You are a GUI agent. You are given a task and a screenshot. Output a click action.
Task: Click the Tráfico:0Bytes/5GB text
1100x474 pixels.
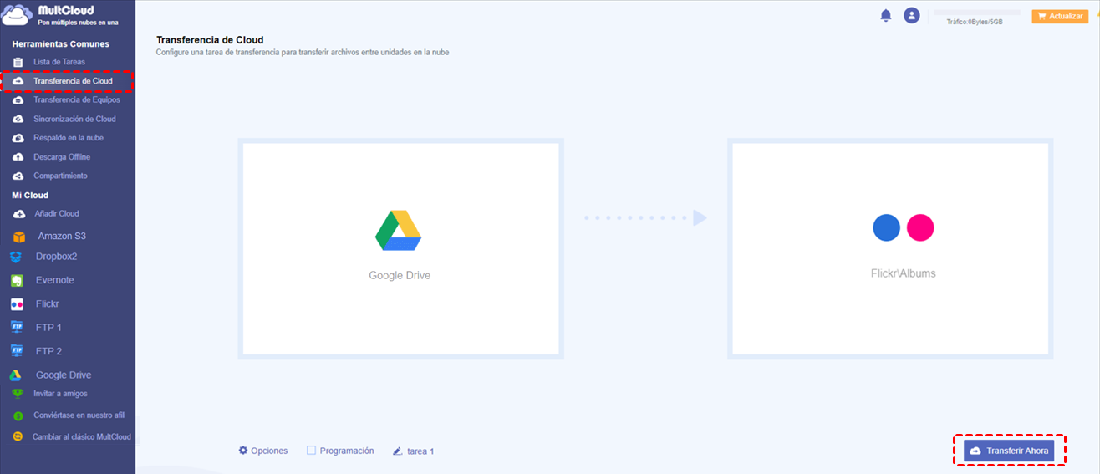coord(975,22)
